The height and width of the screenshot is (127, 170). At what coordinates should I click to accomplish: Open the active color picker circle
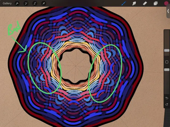166,3
